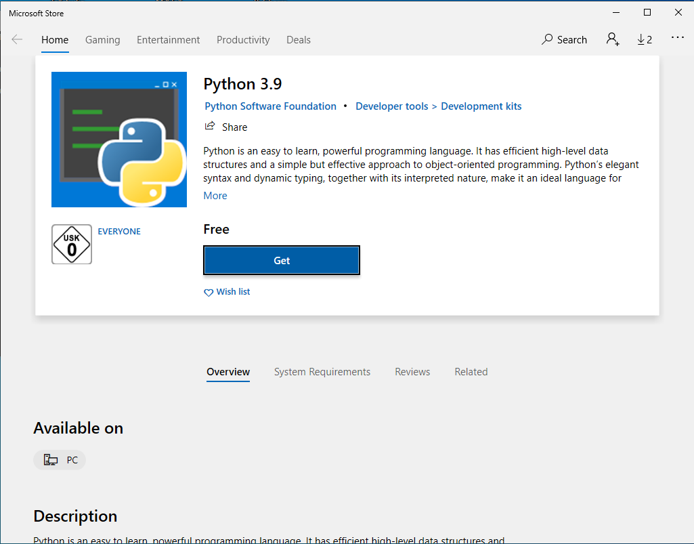694x544 pixels.
Task: Open the Developer tools category link
Action: [392, 106]
